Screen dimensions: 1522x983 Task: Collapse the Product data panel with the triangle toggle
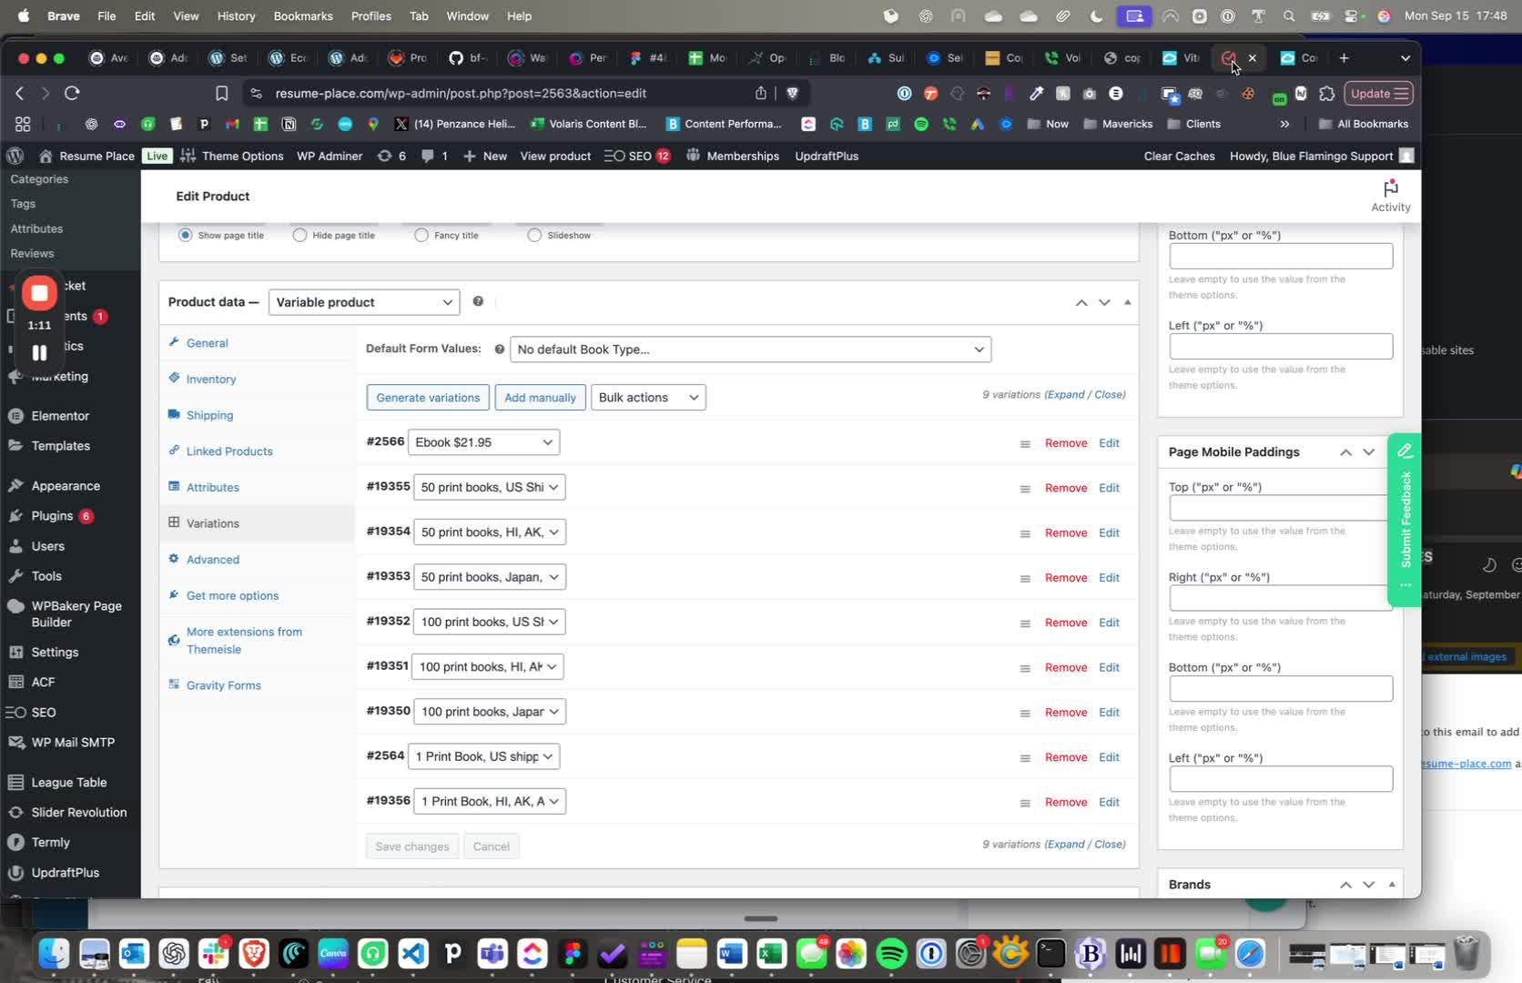(1127, 302)
